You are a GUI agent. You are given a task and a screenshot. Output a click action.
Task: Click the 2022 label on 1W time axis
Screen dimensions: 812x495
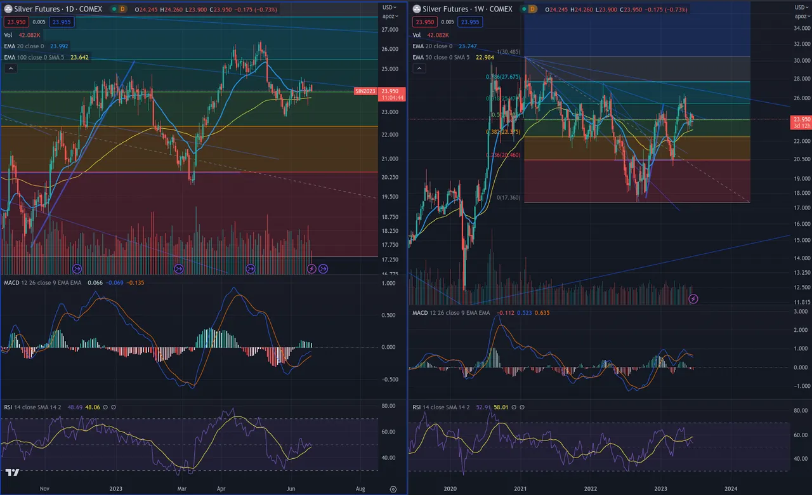(591, 489)
